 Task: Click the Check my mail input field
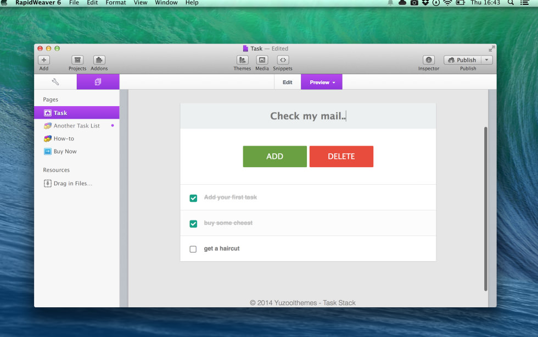[308, 116]
